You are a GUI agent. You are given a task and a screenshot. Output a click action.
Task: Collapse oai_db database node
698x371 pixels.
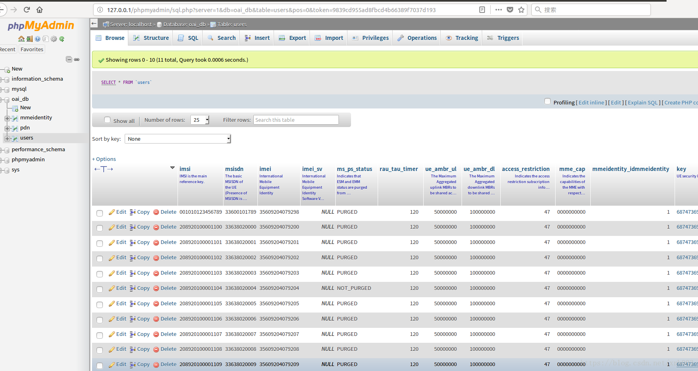click(x=1, y=99)
